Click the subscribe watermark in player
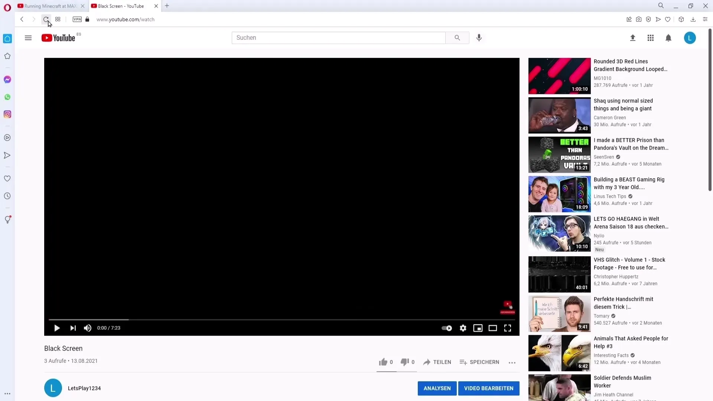The image size is (713, 401). [507, 307]
